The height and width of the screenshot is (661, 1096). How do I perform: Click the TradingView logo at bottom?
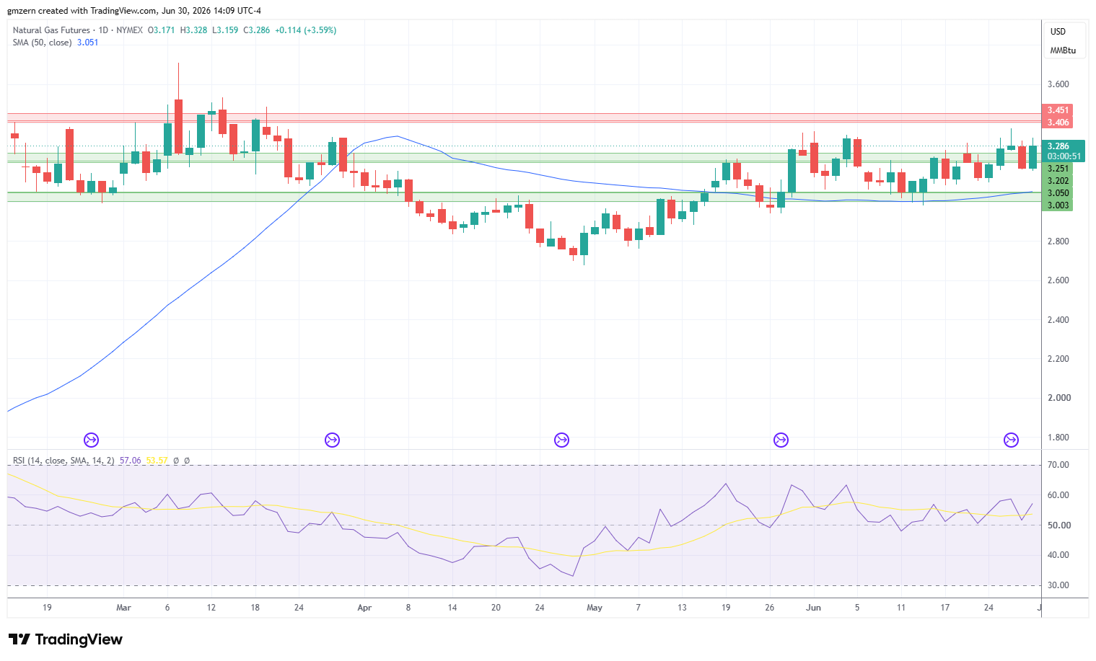point(66,639)
